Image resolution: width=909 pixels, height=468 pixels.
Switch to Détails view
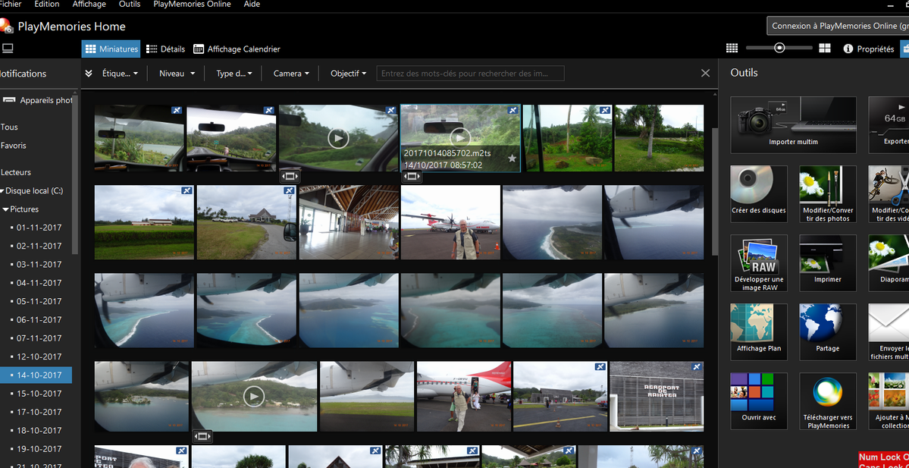[x=165, y=49]
